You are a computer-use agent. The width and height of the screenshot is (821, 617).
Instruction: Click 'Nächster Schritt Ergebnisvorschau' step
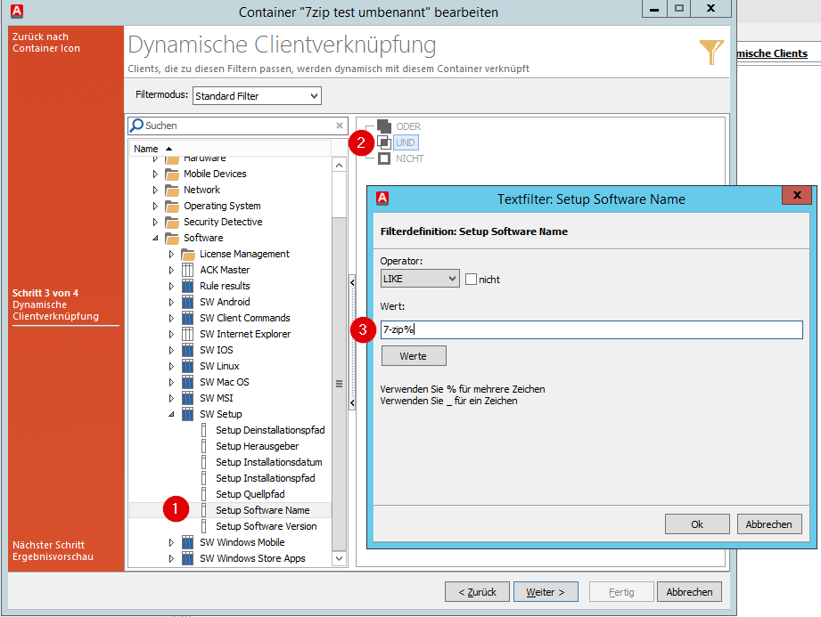coord(53,550)
